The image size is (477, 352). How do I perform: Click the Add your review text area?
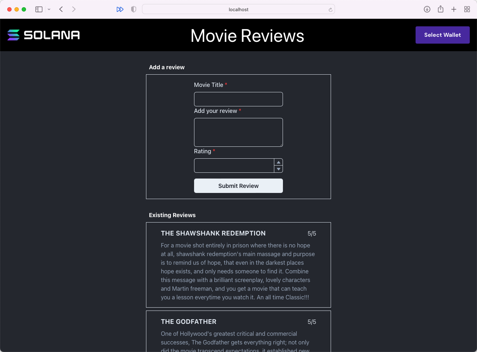coord(238,132)
